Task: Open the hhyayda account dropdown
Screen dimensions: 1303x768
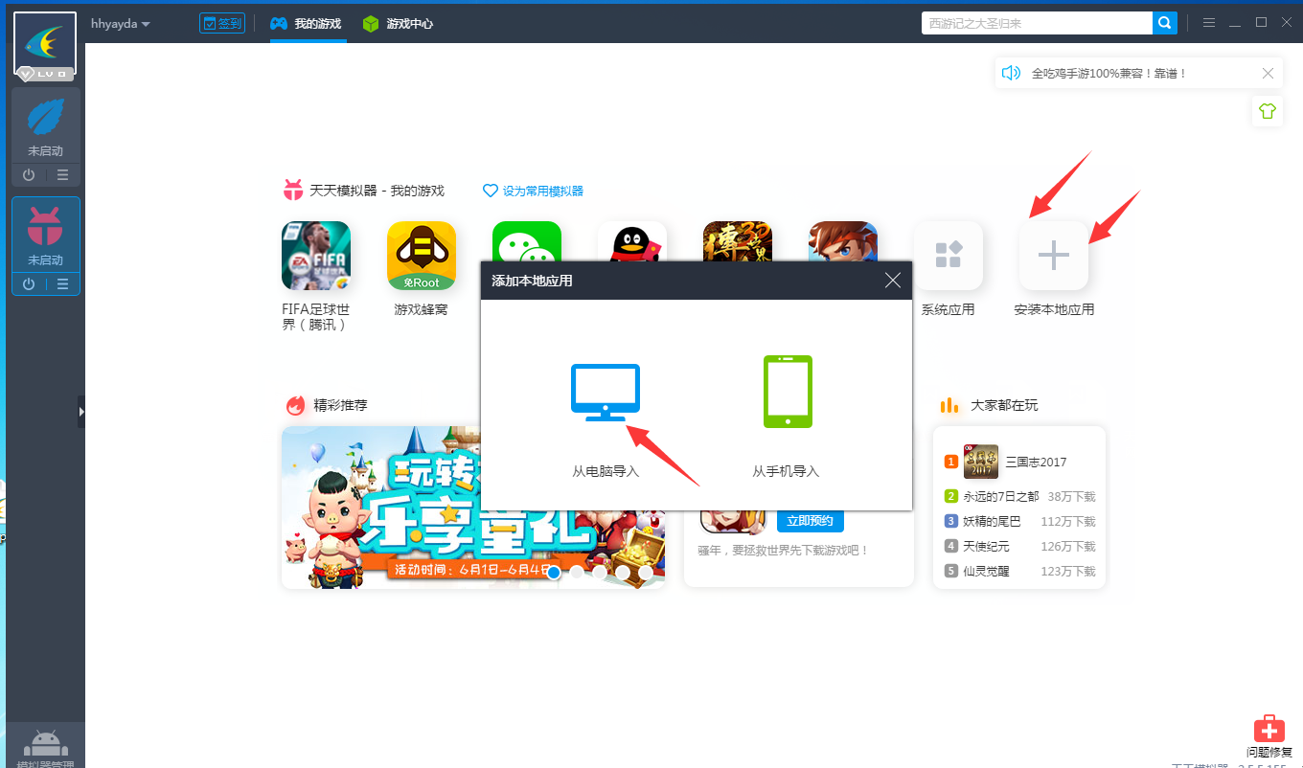Action: (121, 23)
